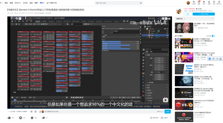Toggle visibility eye of the selected plane object
This screenshot has width=223, height=123.
167,35
